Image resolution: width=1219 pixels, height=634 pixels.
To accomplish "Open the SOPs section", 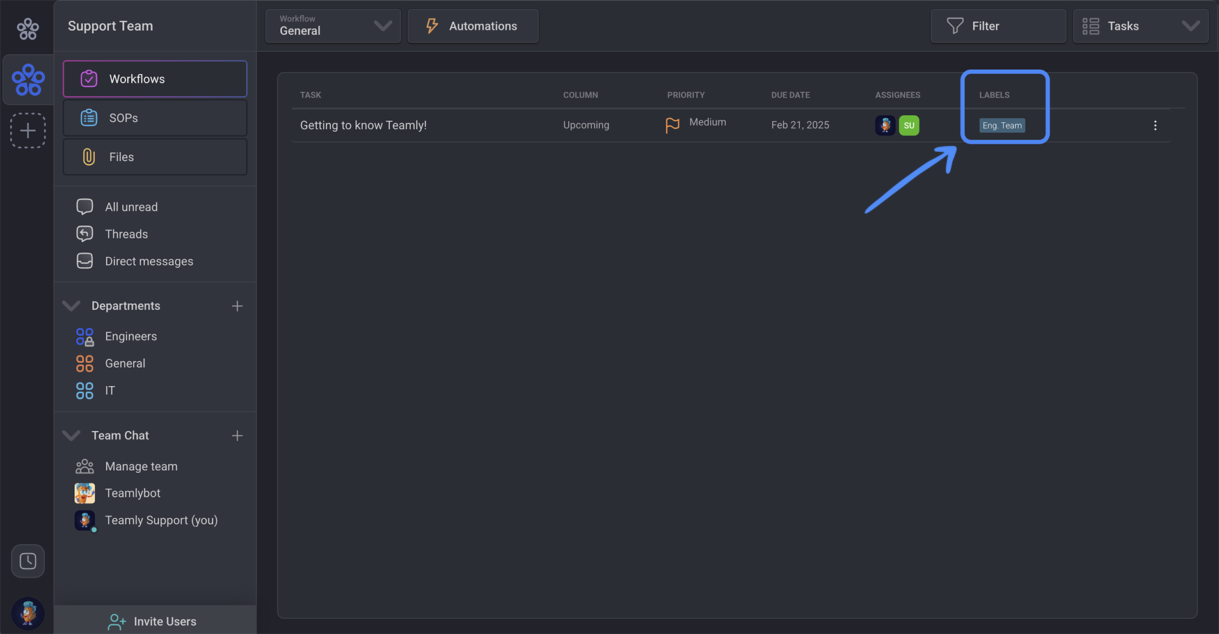I will 155,118.
